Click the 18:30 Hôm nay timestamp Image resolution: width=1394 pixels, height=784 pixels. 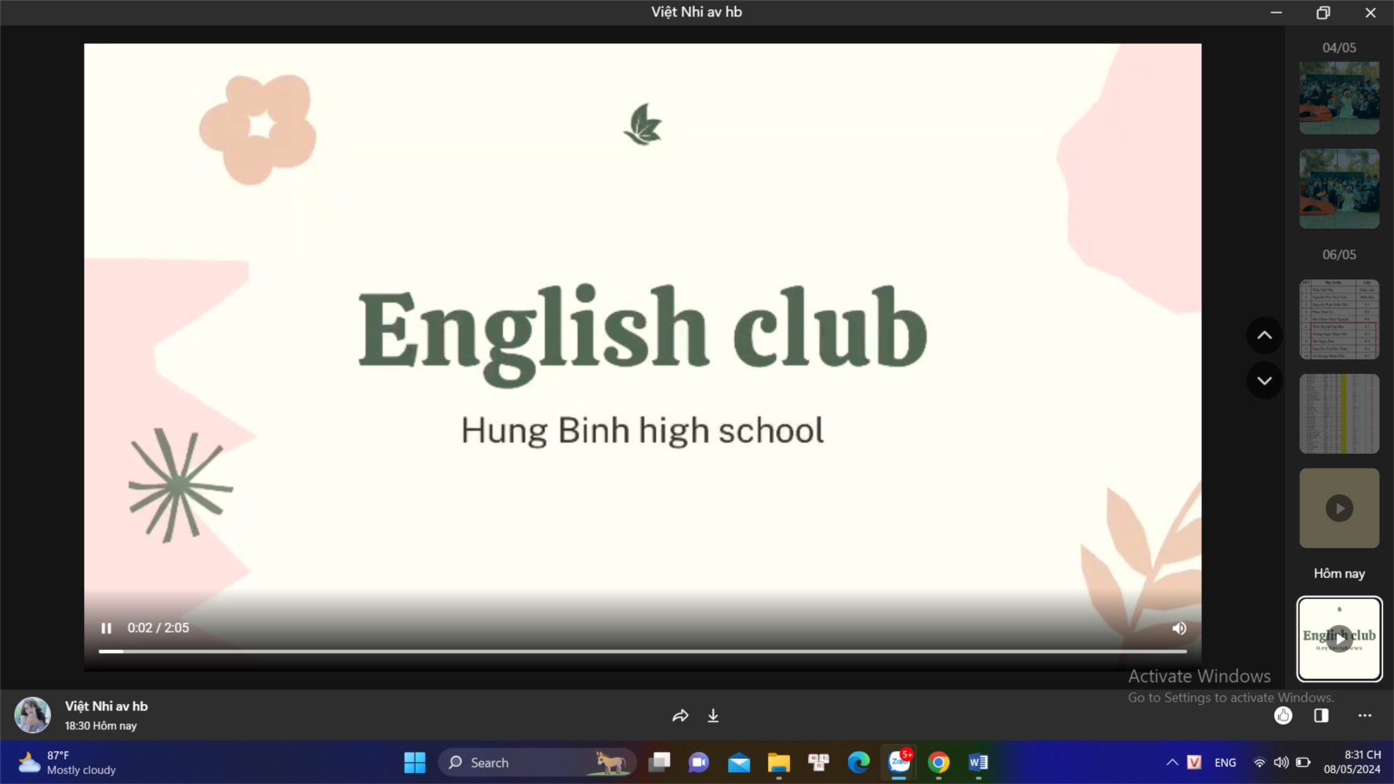(100, 726)
